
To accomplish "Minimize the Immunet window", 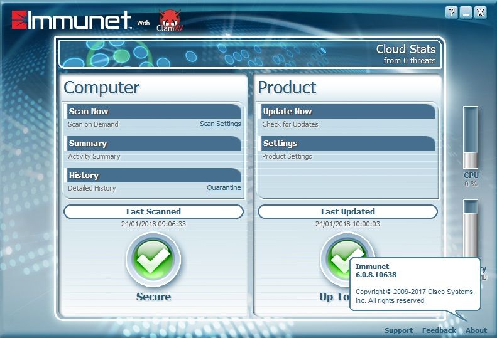I will tap(466, 13).
